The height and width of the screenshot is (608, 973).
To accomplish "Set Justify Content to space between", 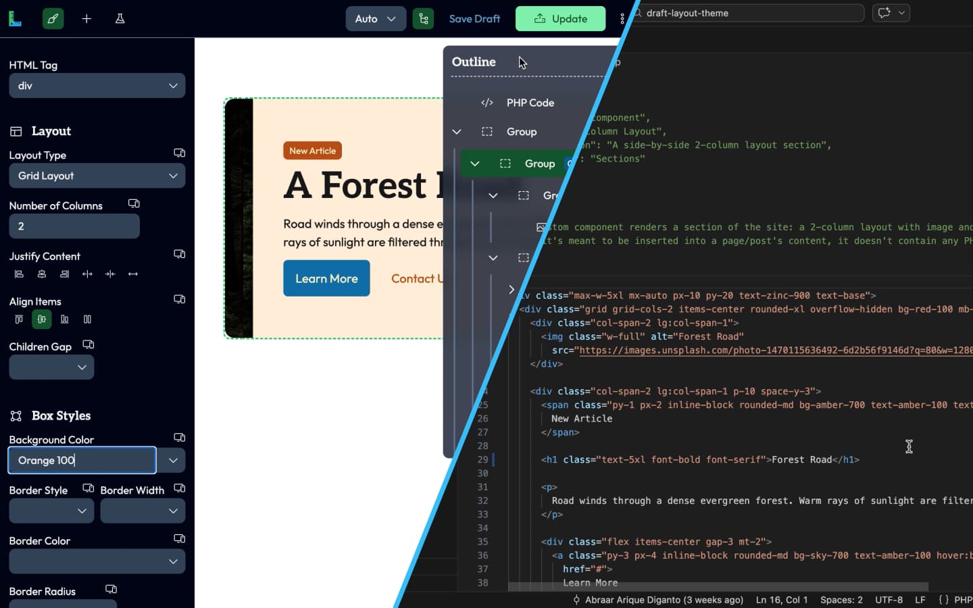I will click(x=87, y=274).
